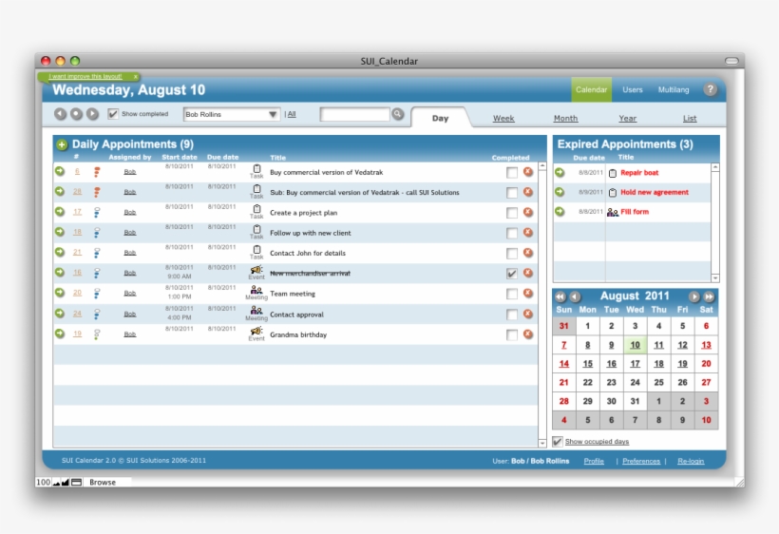779x534 pixels.
Task: Jump to today with the center round button
Action: [76, 114]
